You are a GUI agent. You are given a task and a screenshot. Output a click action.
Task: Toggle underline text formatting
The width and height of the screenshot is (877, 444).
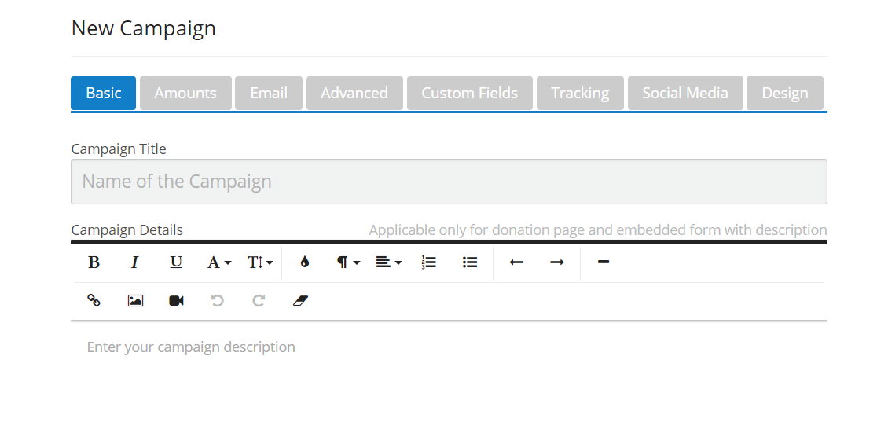coord(176,262)
